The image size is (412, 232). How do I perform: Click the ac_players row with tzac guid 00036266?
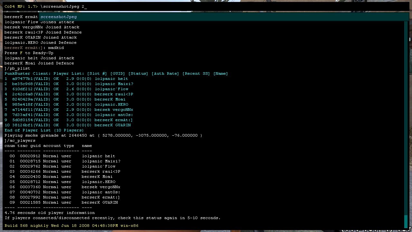tap(65, 171)
